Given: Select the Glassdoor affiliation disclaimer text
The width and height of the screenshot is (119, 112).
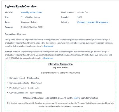Looking at the screenshot, I should click(60, 105).
